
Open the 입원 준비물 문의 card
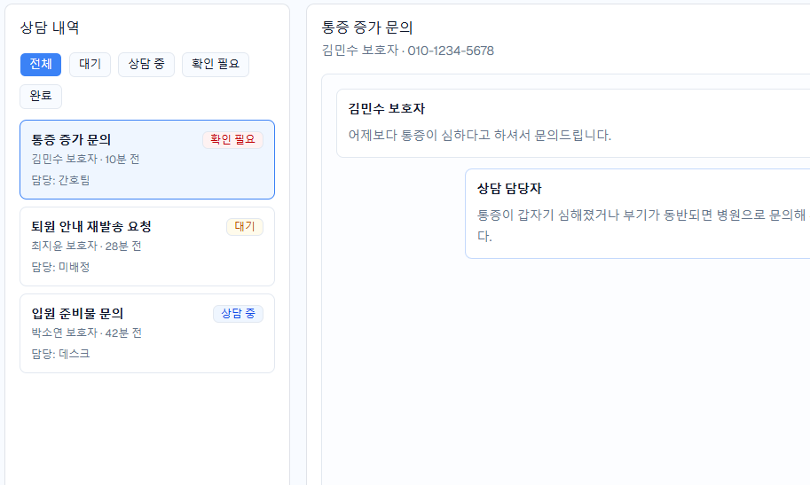click(147, 333)
